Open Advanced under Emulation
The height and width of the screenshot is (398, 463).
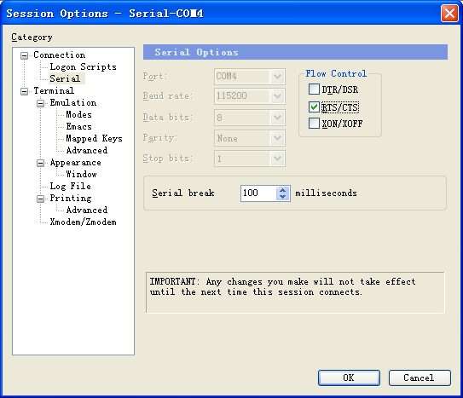(87, 151)
